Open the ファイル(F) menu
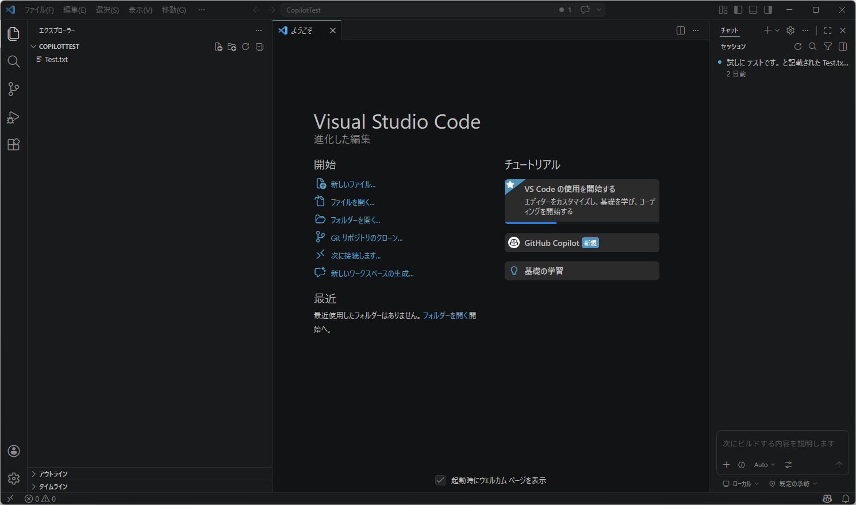 [39, 10]
